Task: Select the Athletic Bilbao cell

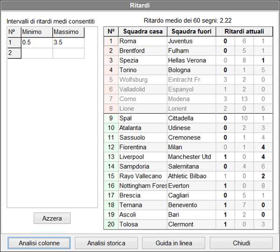Action: click(x=190, y=176)
